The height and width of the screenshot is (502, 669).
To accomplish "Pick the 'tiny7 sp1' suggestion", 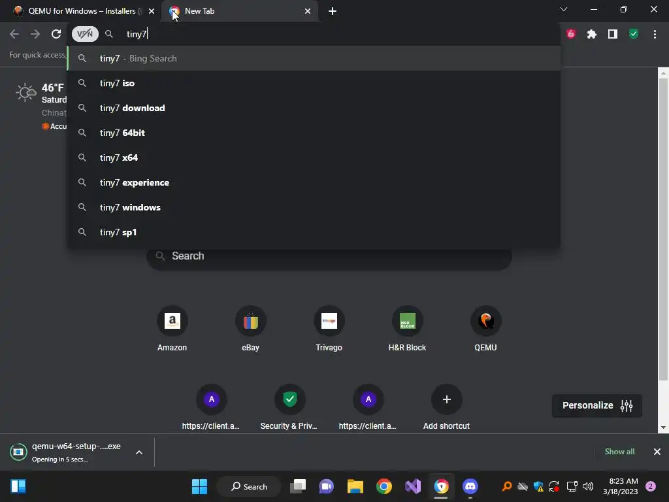I will point(314,232).
